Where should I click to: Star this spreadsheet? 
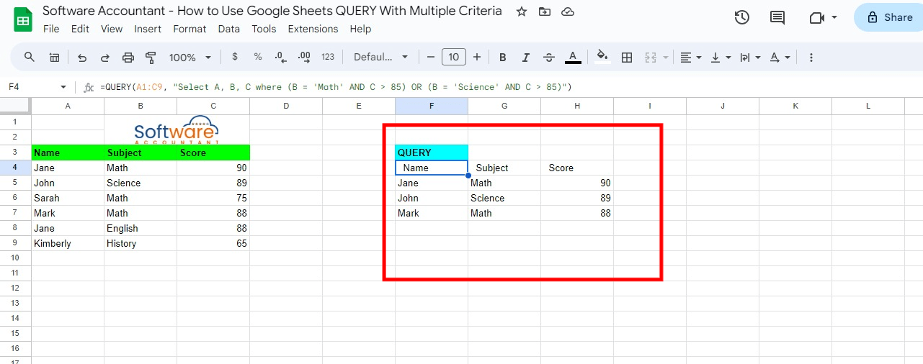522,12
